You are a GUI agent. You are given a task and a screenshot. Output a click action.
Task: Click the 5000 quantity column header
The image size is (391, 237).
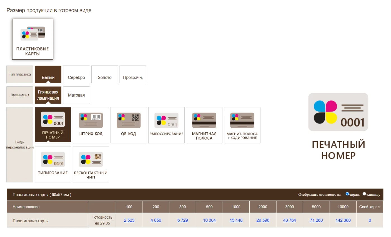point(316,207)
